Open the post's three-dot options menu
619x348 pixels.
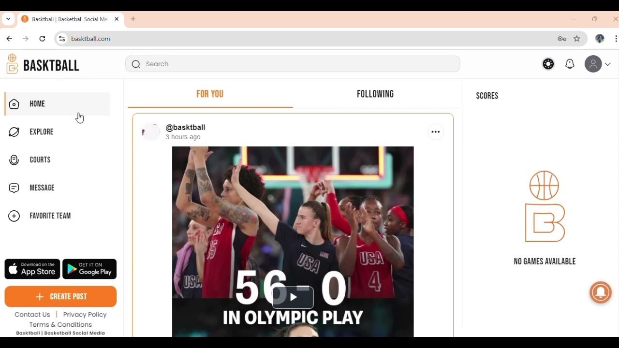436,132
